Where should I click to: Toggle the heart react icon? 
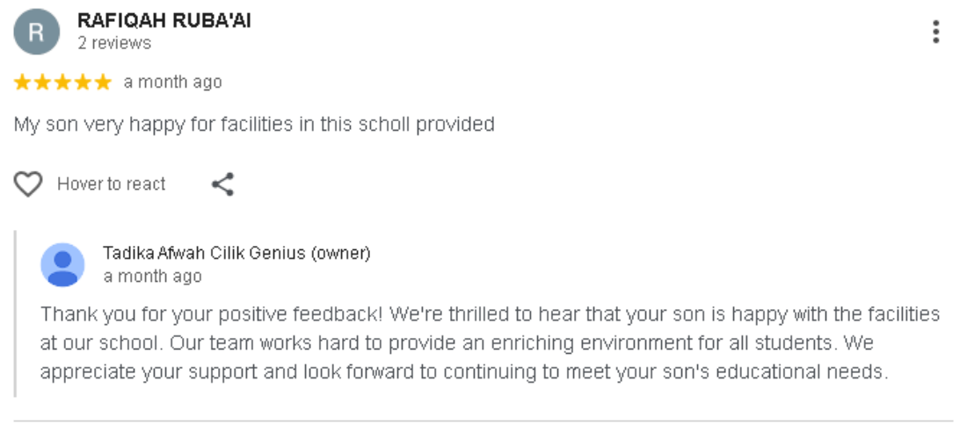(x=28, y=184)
